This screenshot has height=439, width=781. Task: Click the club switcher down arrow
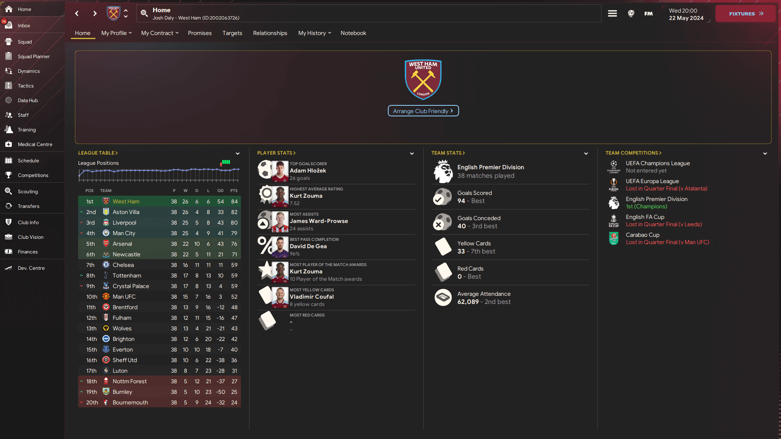(x=126, y=17)
